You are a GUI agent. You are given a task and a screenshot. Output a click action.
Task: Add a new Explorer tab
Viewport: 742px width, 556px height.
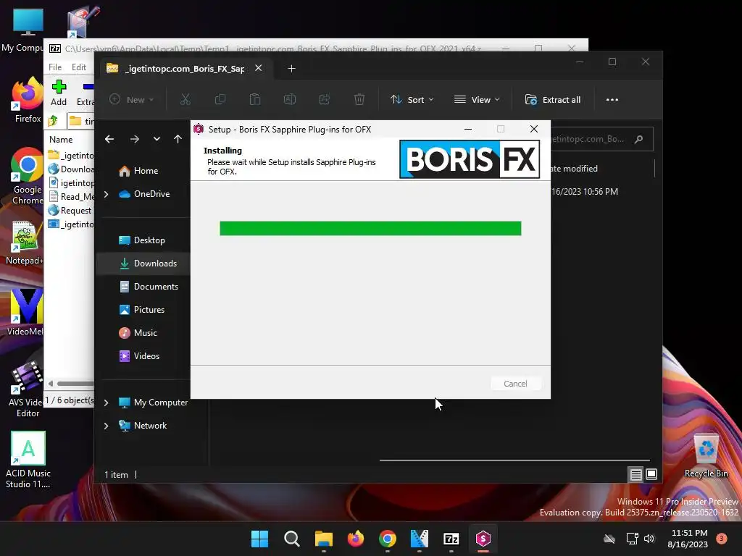[x=291, y=69]
